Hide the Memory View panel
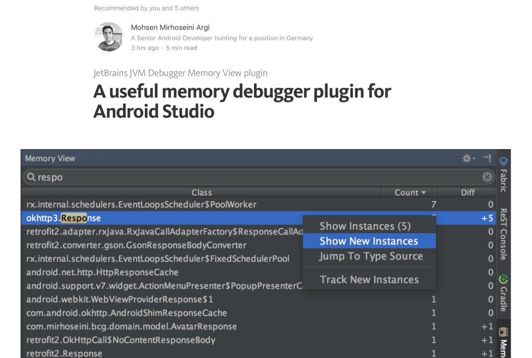 coord(487,158)
